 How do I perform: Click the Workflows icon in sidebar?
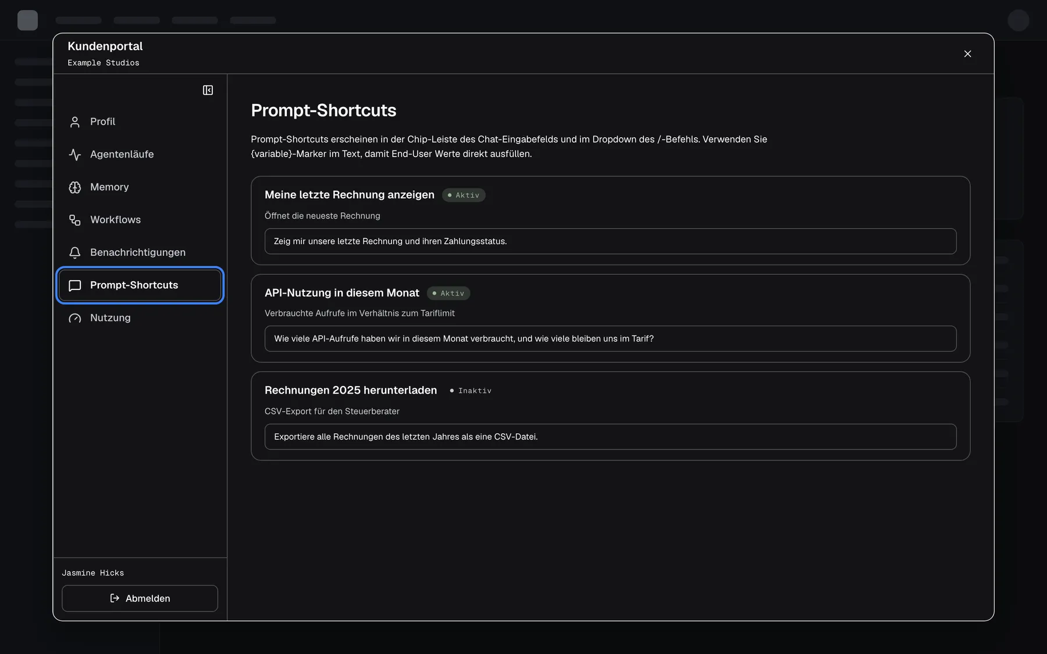pyautogui.click(x=75, y=220)
